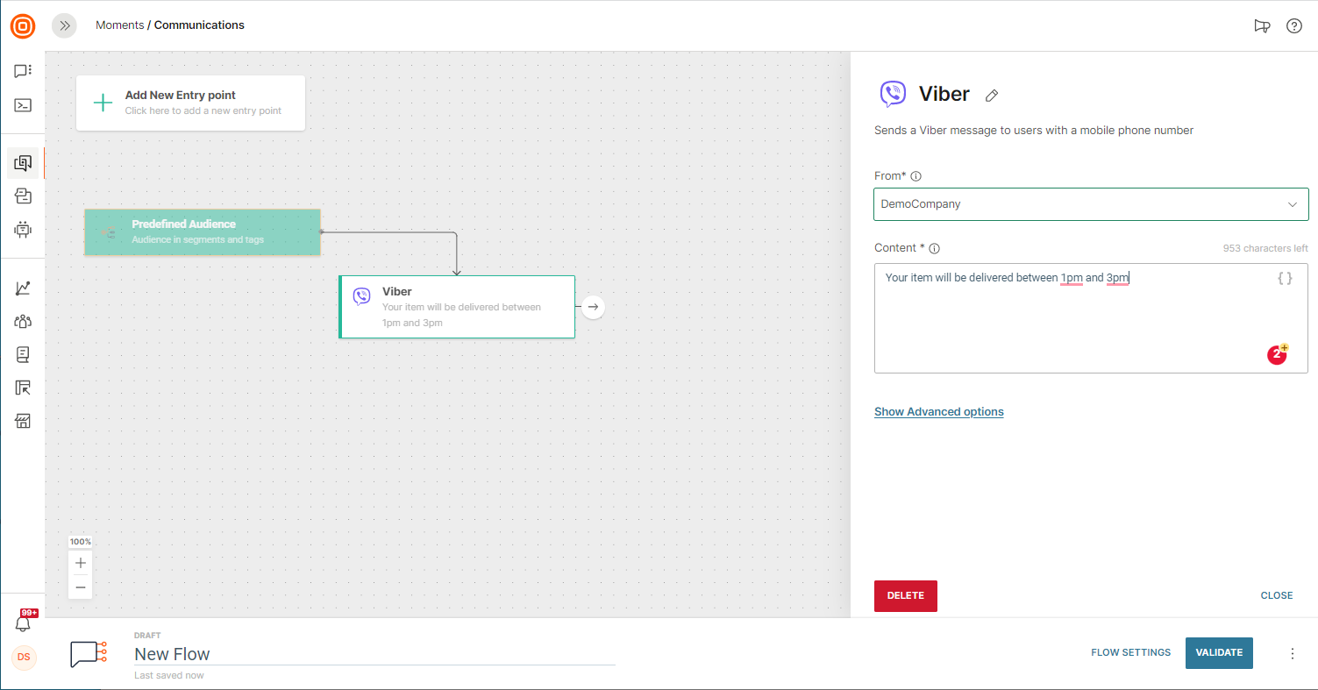Delete the Viber element
This screenshot has width=1318, height=690.
point(905,596)
